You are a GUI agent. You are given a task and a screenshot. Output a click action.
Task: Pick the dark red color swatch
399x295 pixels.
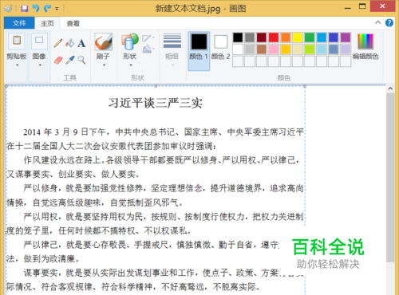(262, 37)
